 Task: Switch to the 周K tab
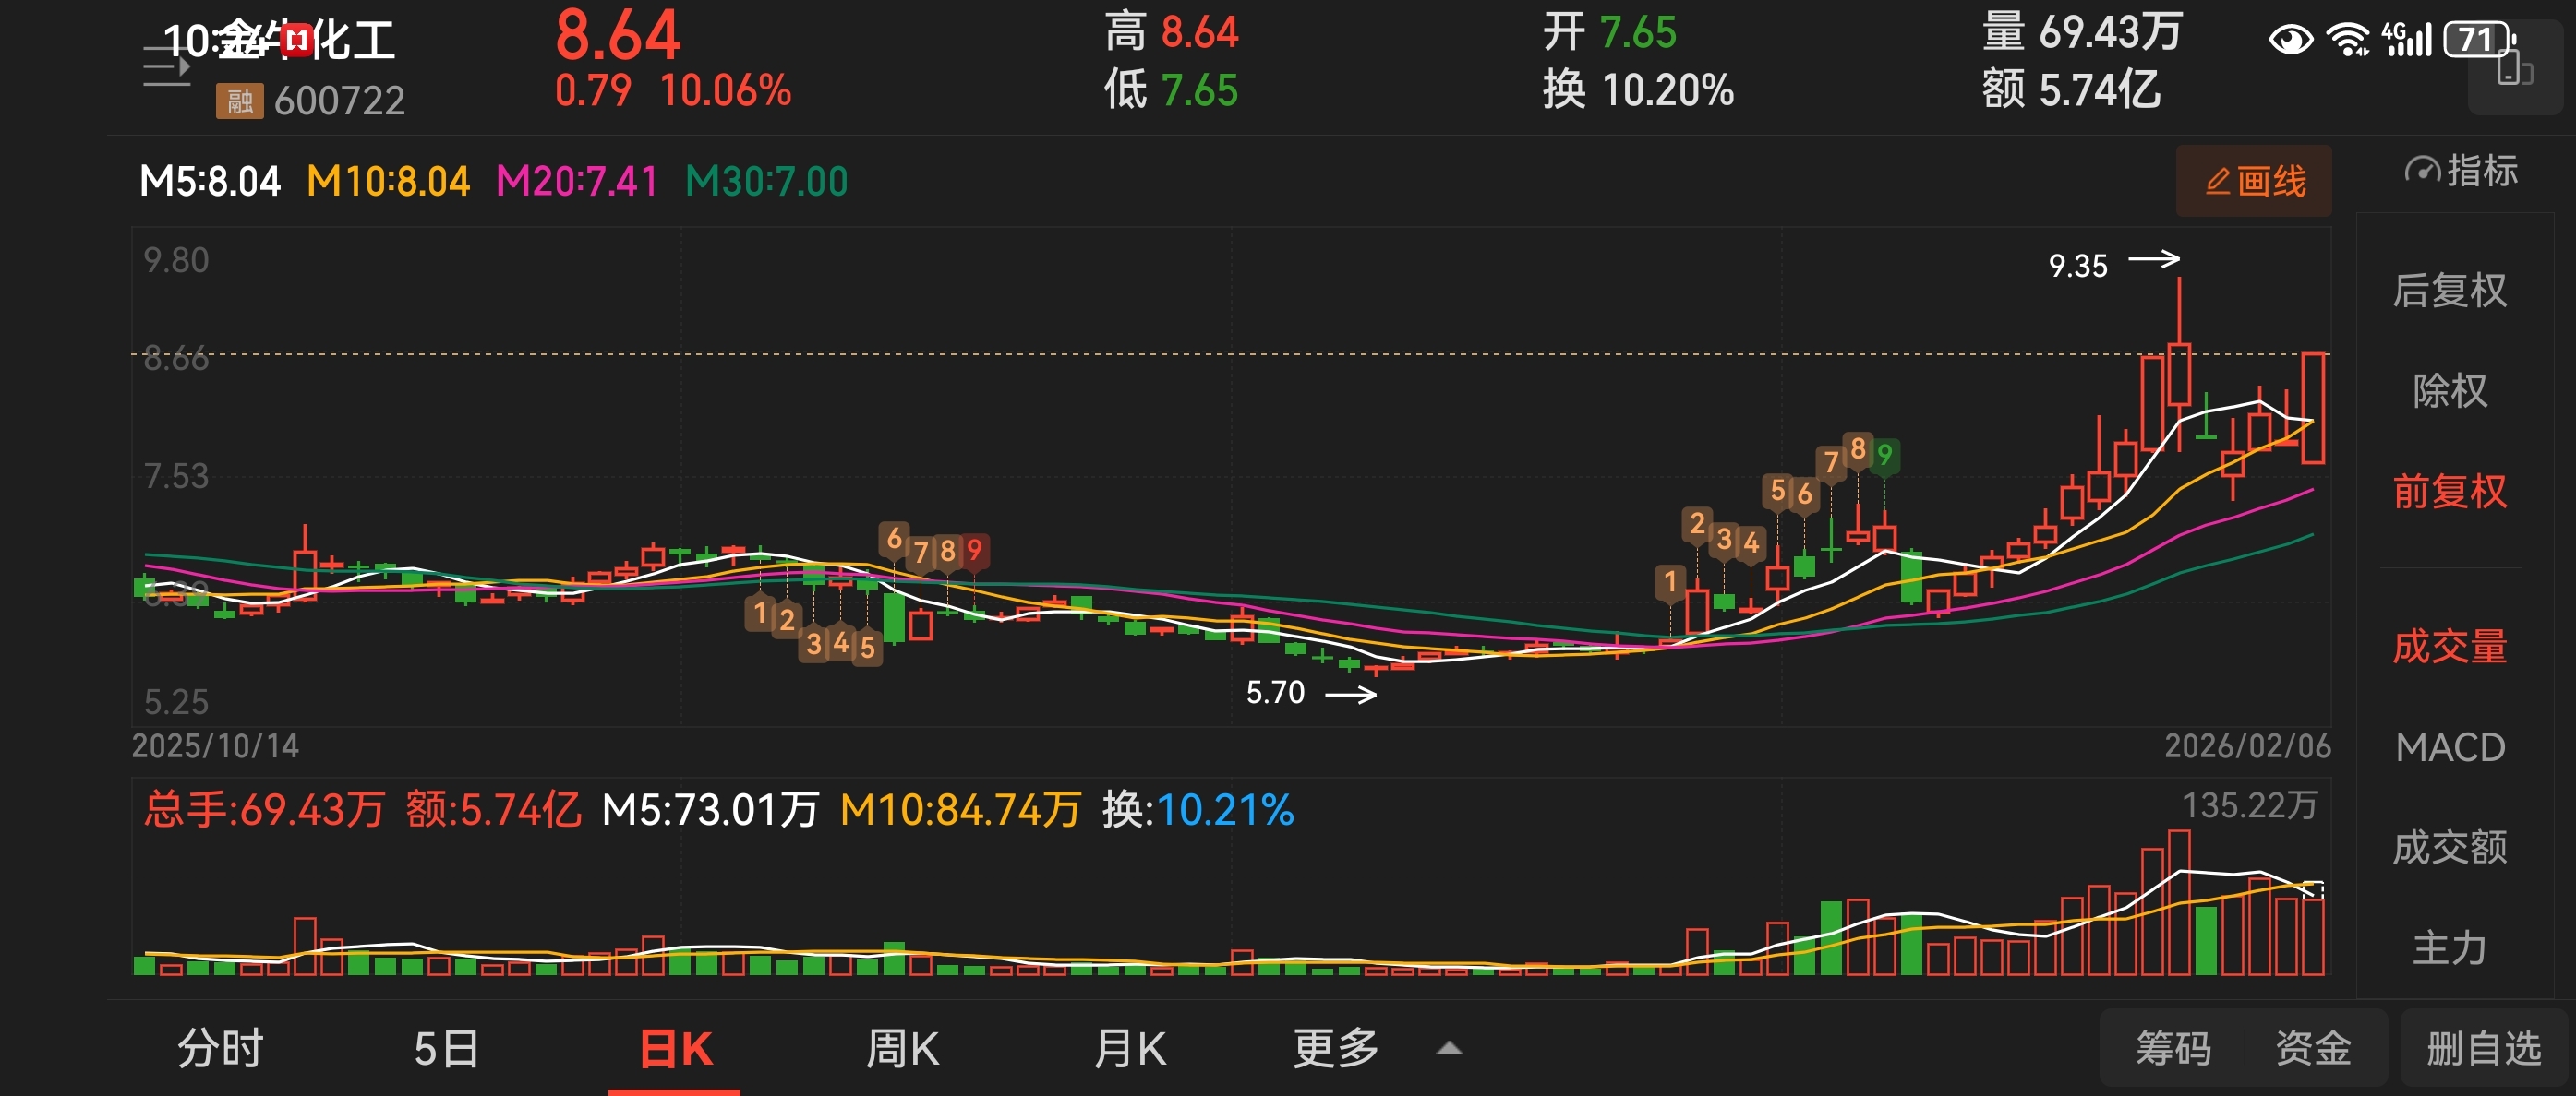coord(902,1049)
